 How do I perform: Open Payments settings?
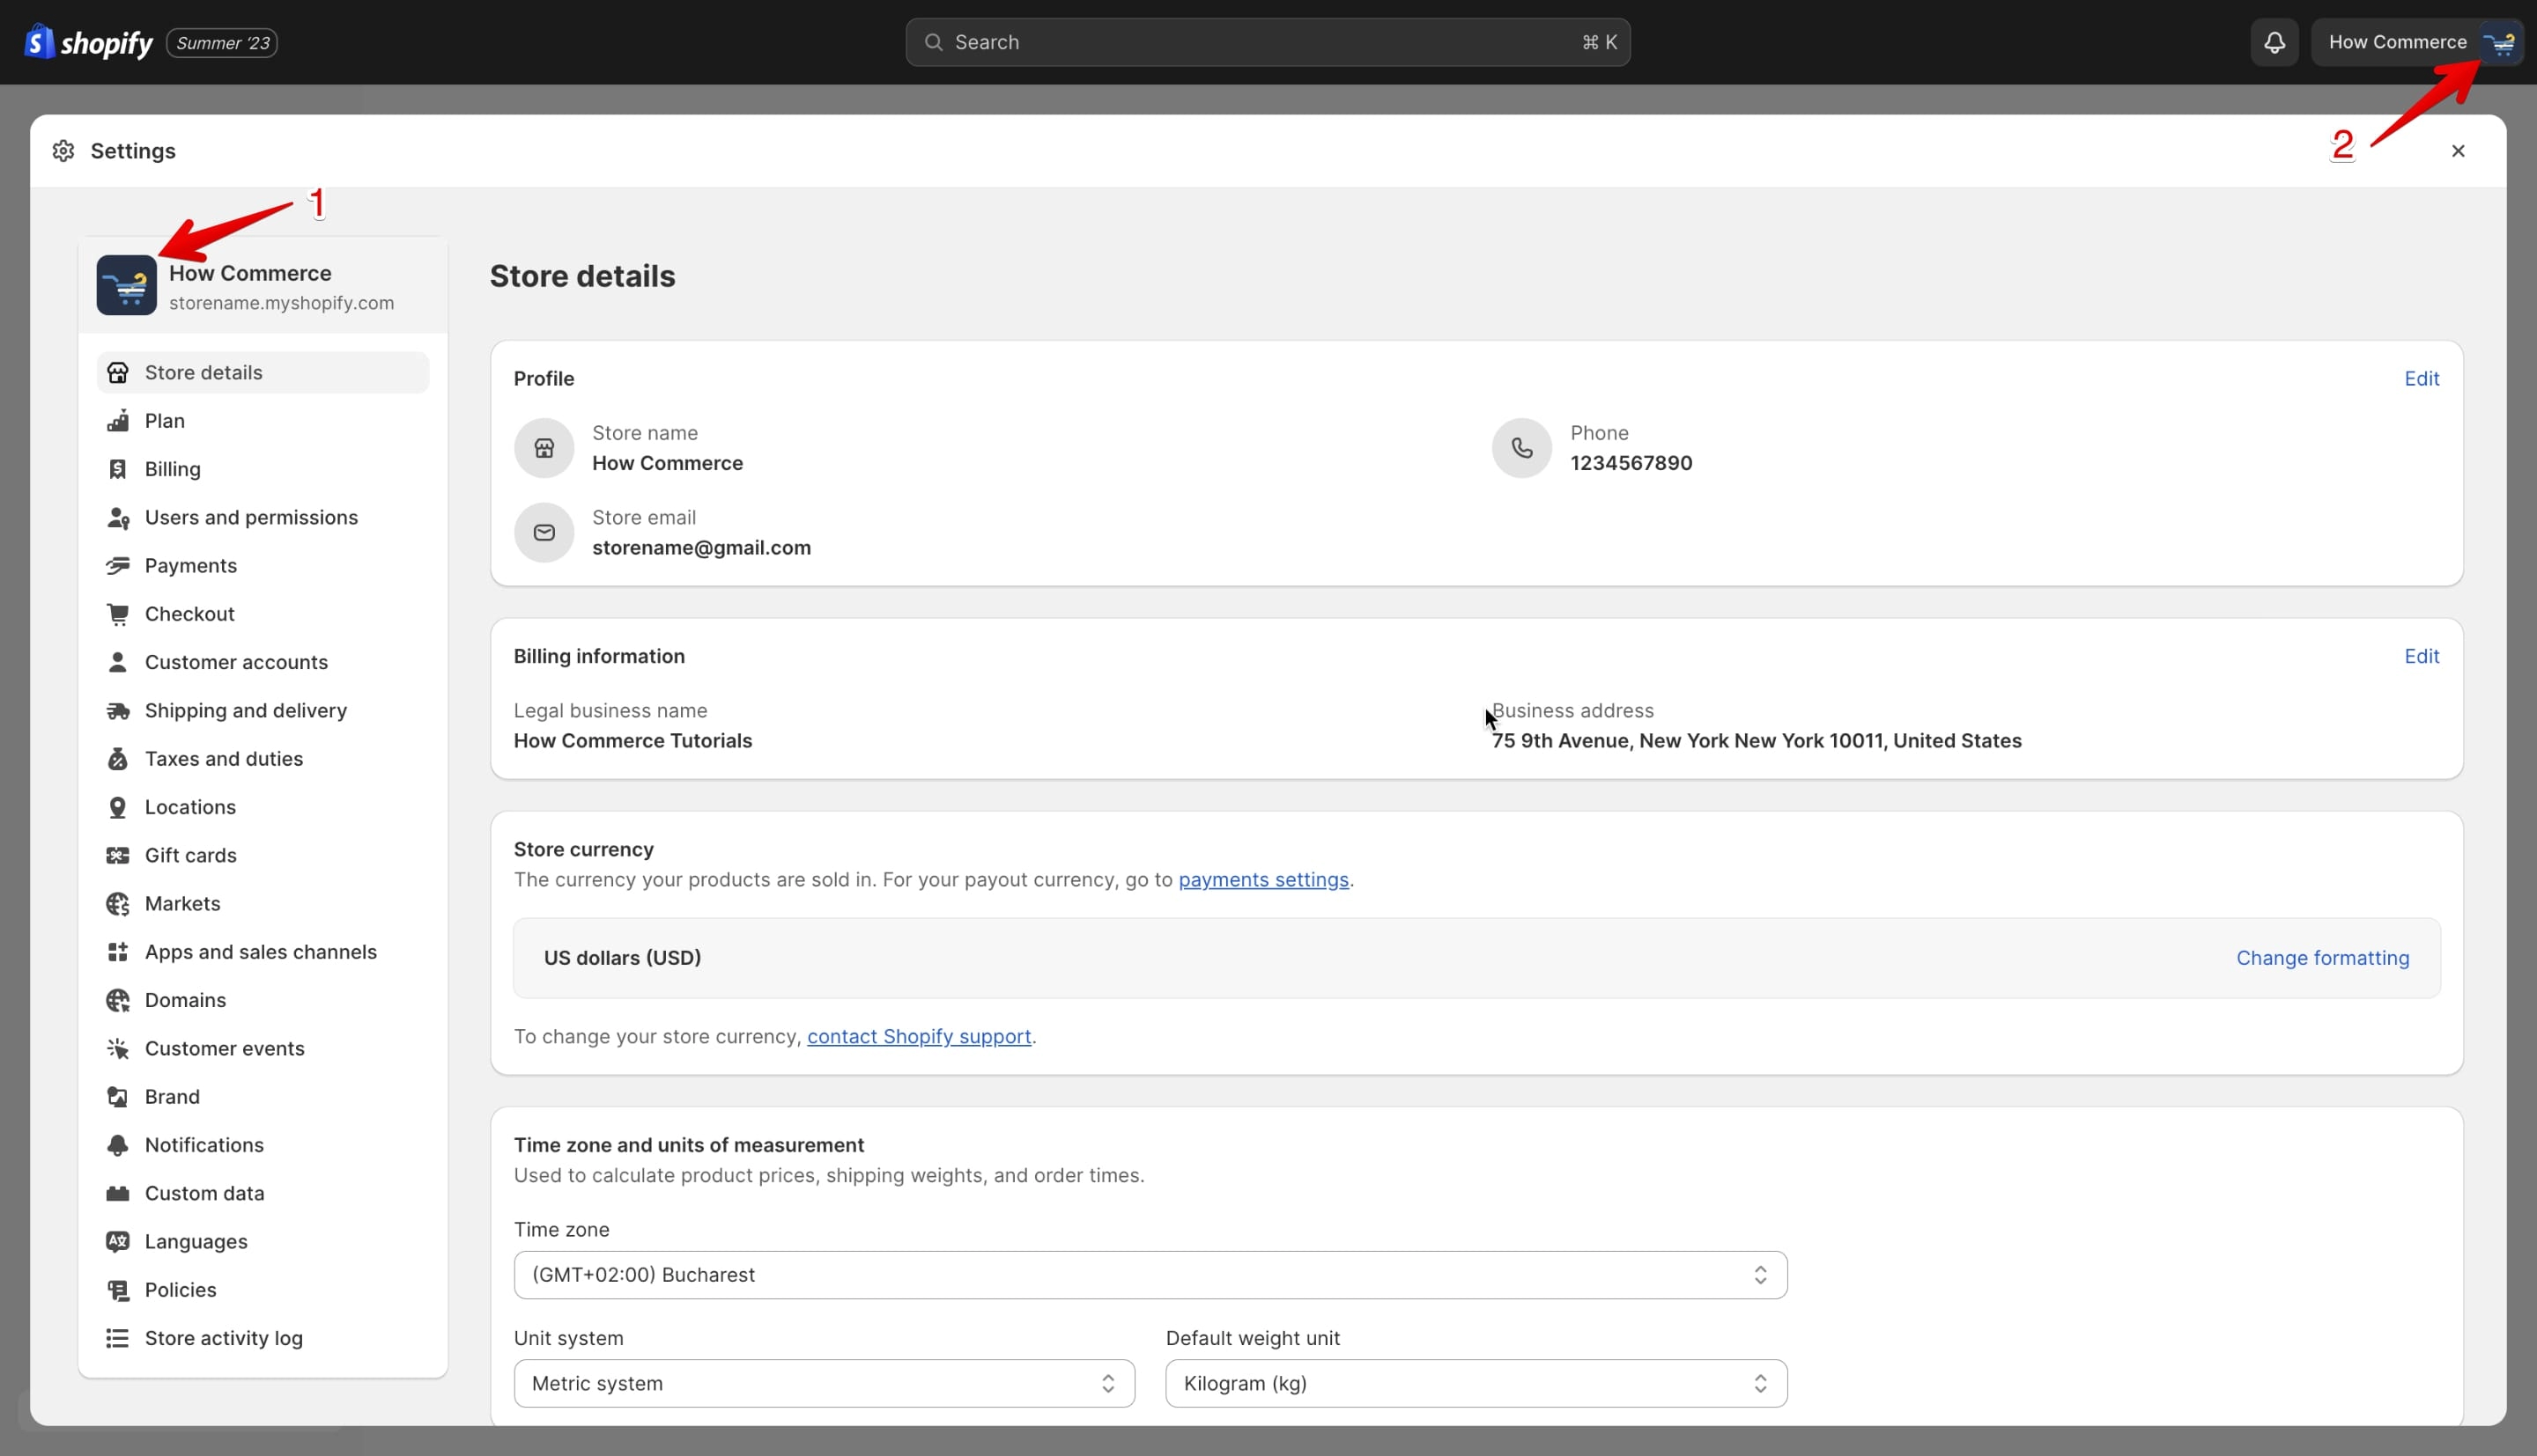pos(263,565)
